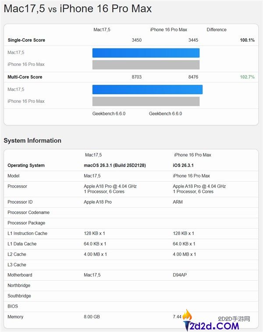The width and height of the screenshot is (263, 332).
Task: Select the 'L1 Data Cache' row label
Action: click(22, 244)
